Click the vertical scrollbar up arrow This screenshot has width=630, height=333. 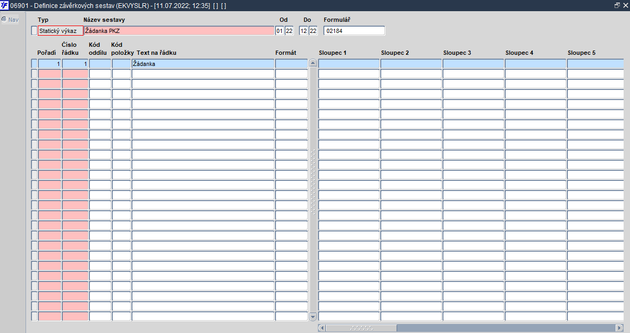pos(313,63)
